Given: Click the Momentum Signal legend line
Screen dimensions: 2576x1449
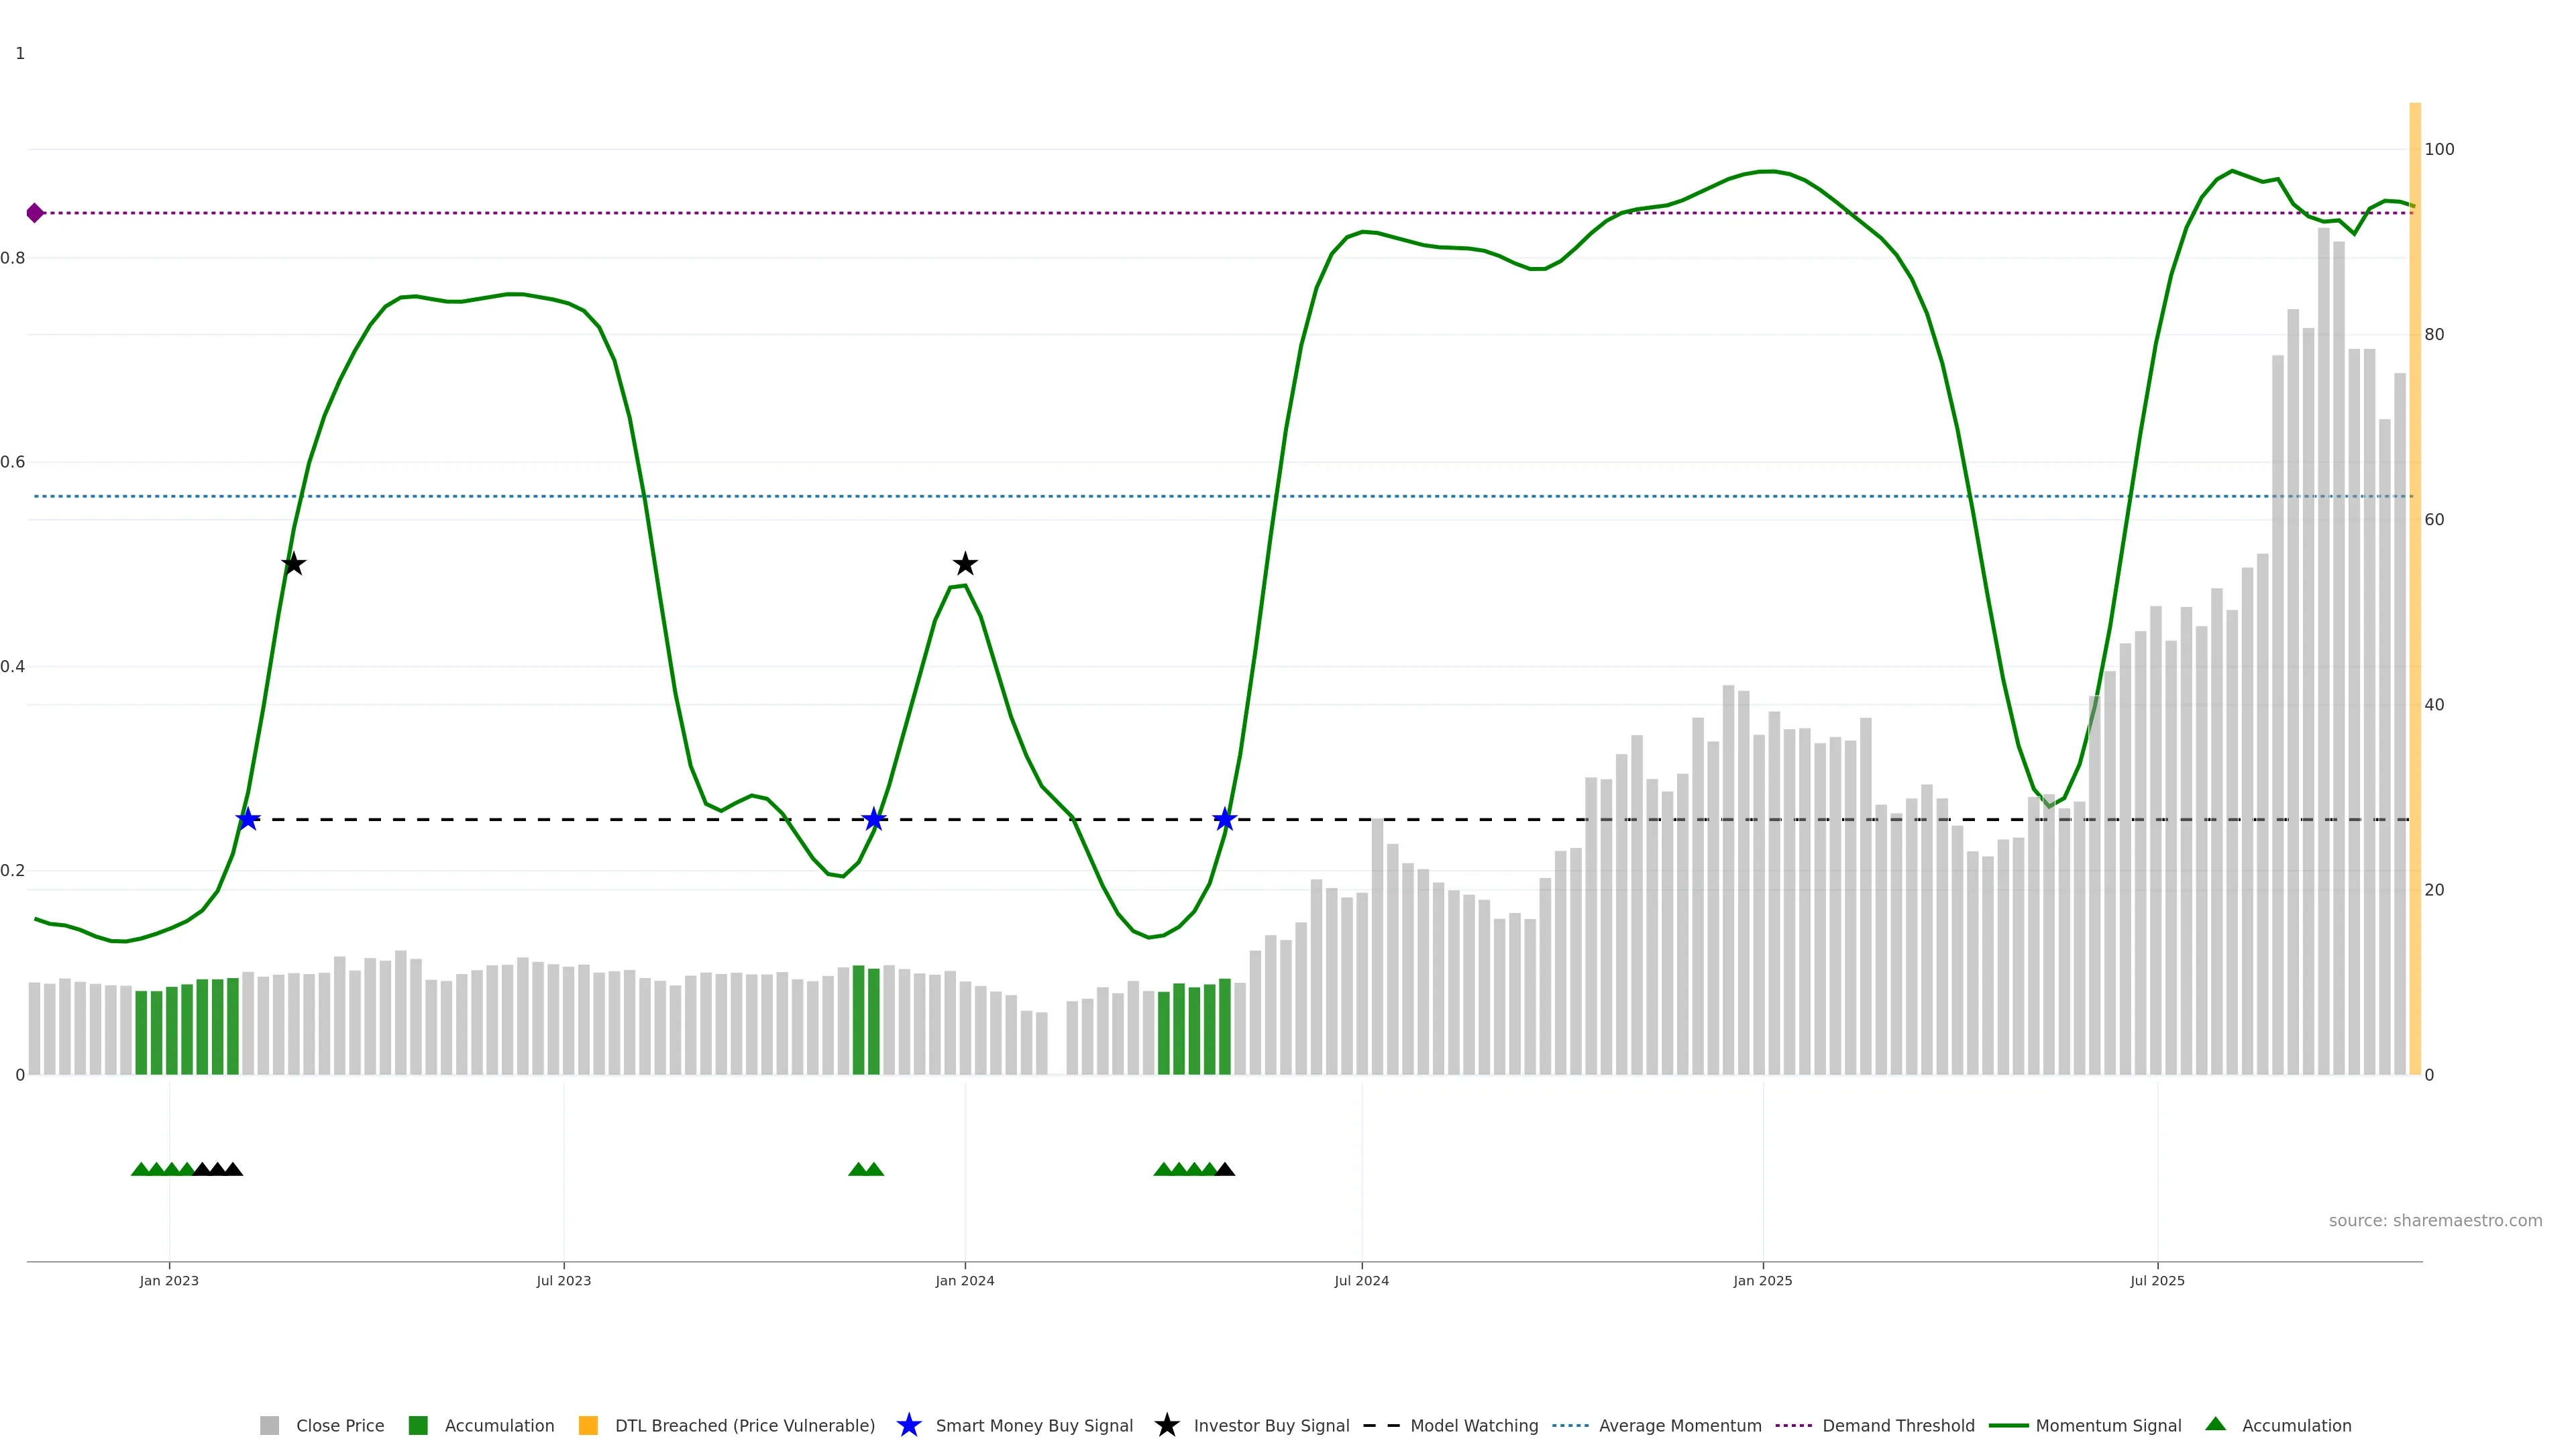Looking at the screenshot, I should (x=2008, y=1425).
